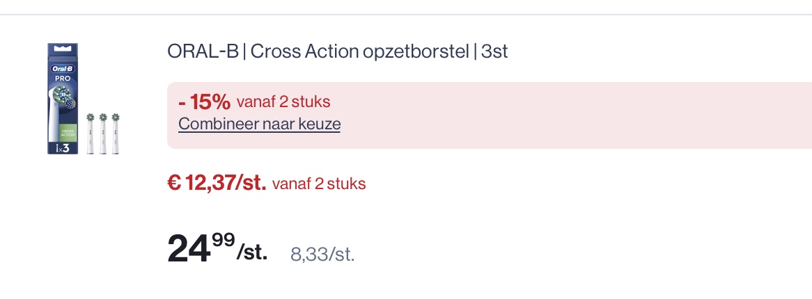Click the middle loose brush head image
The width and height of the screenshot is (812, 299).
[x=103, y=133]
